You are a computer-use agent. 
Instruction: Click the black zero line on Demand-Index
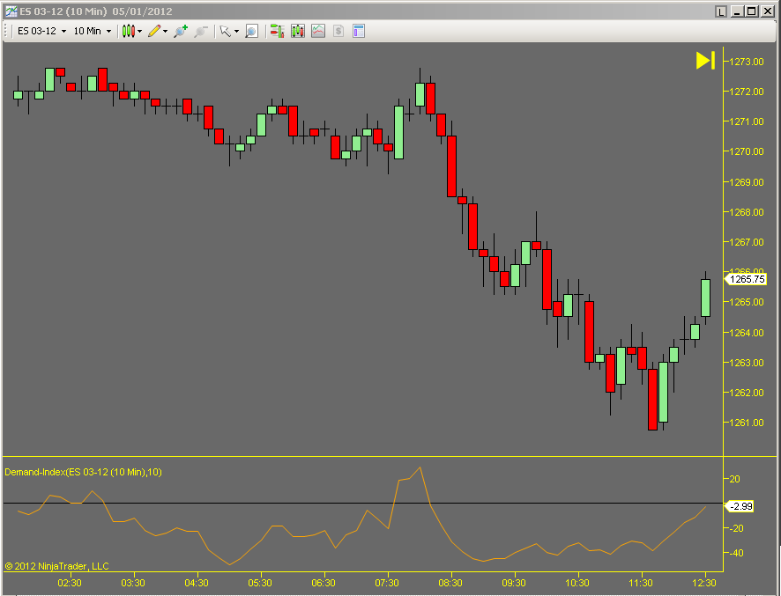coord(353,504)
